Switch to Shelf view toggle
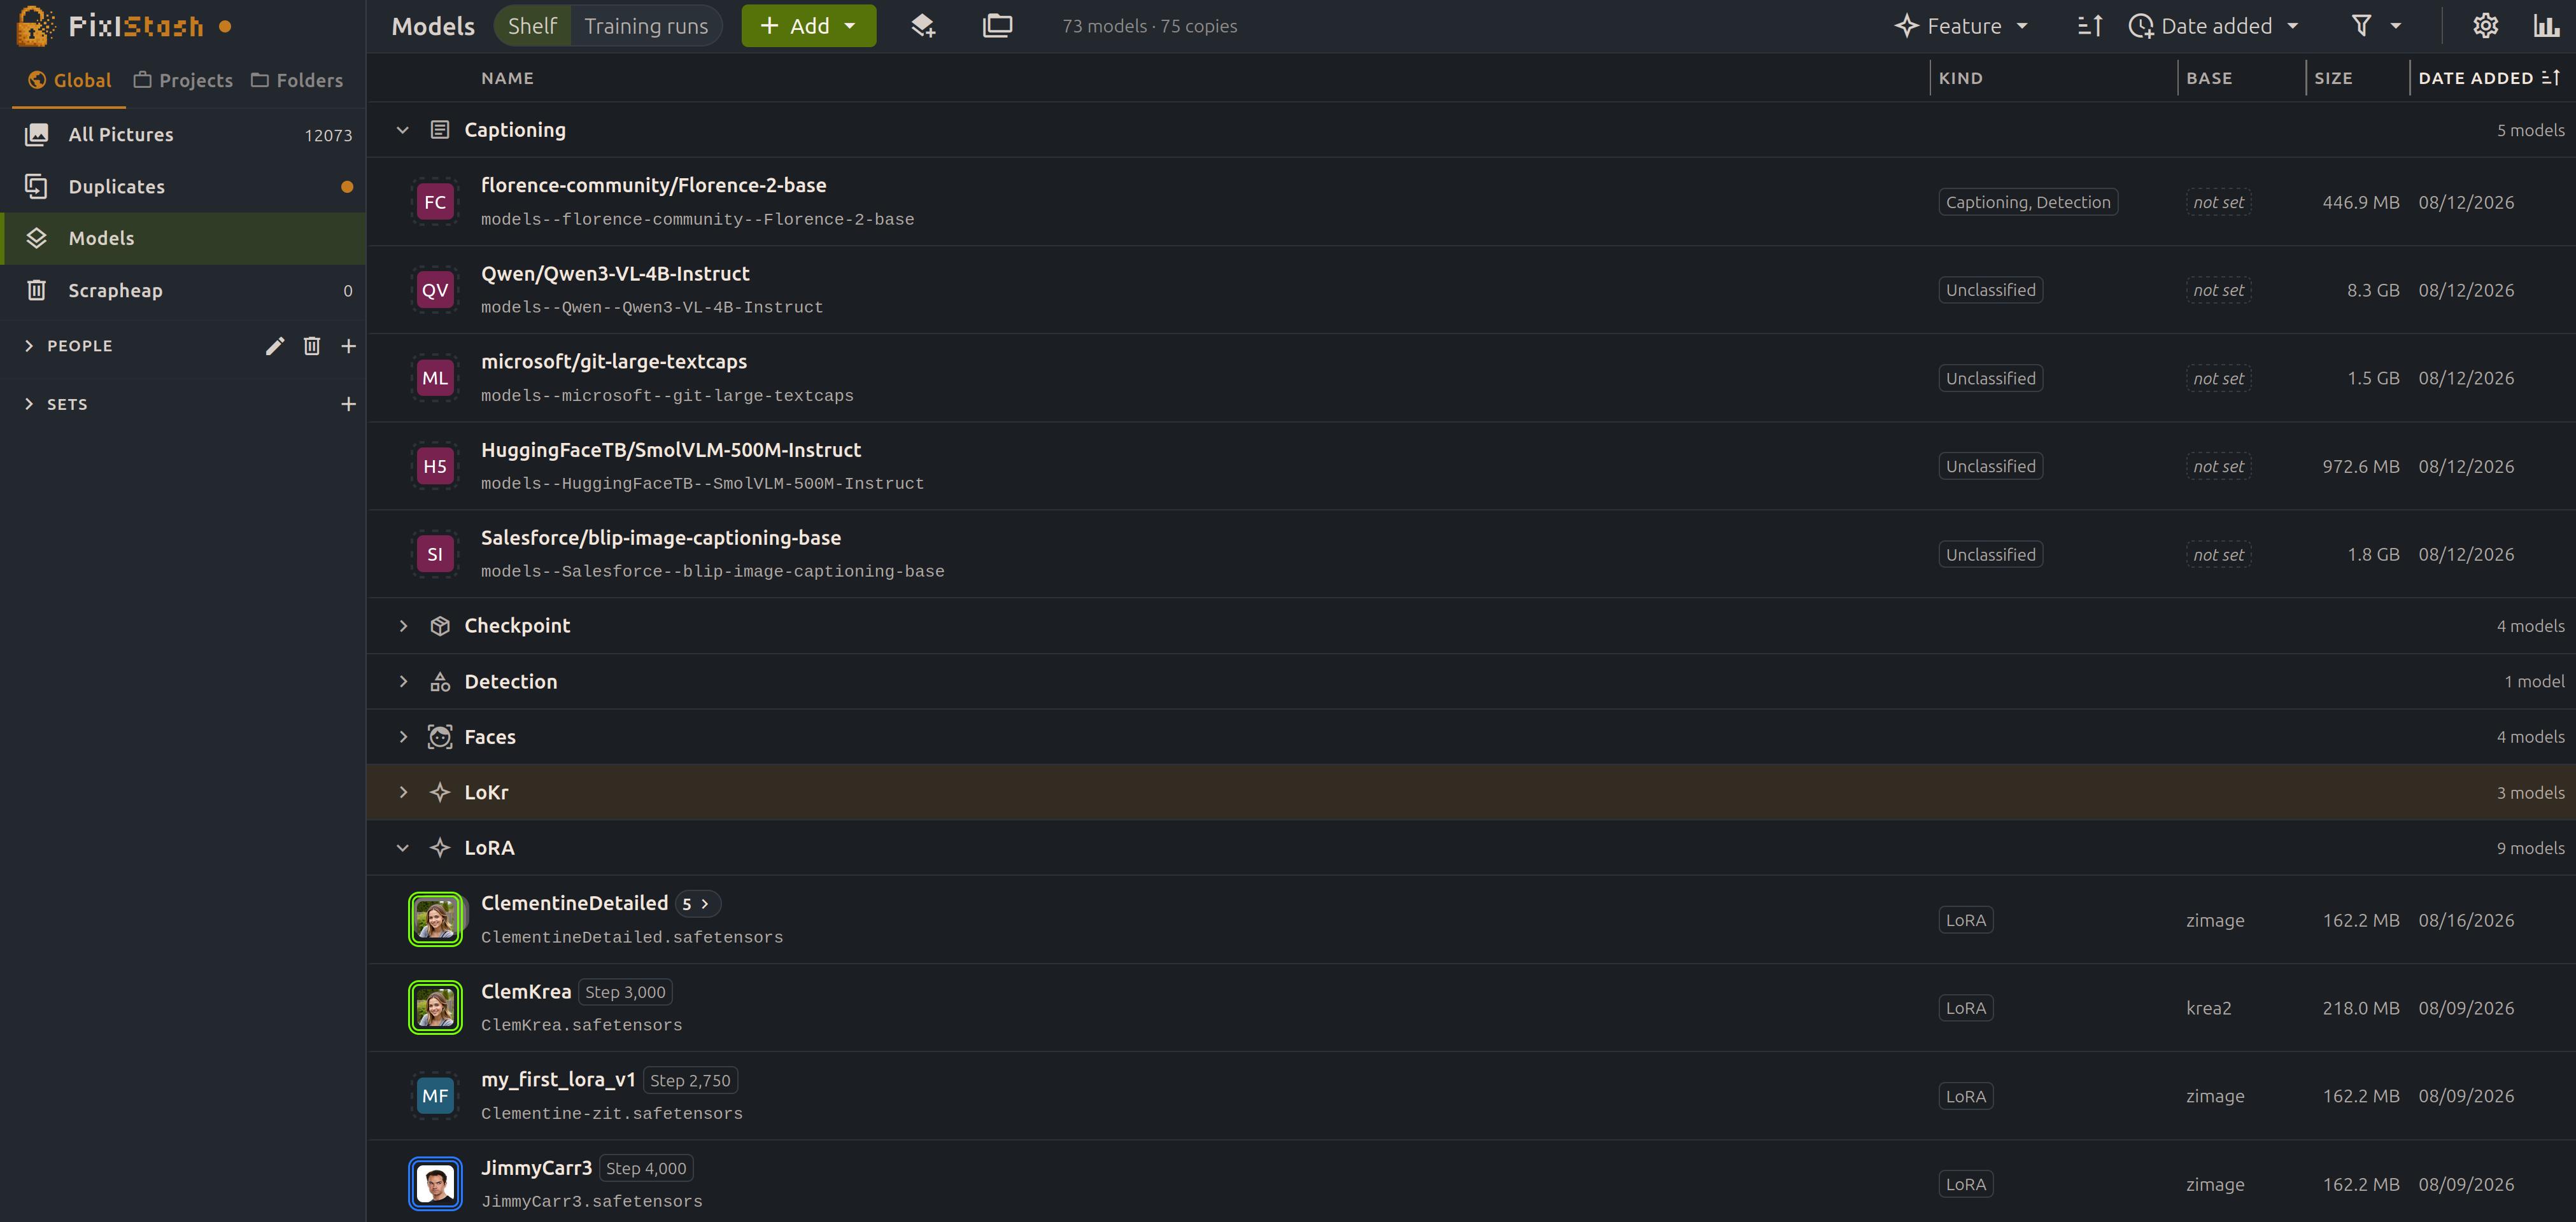The width and height of the screenshot is (2576, 1222). (x=532, y=26)
